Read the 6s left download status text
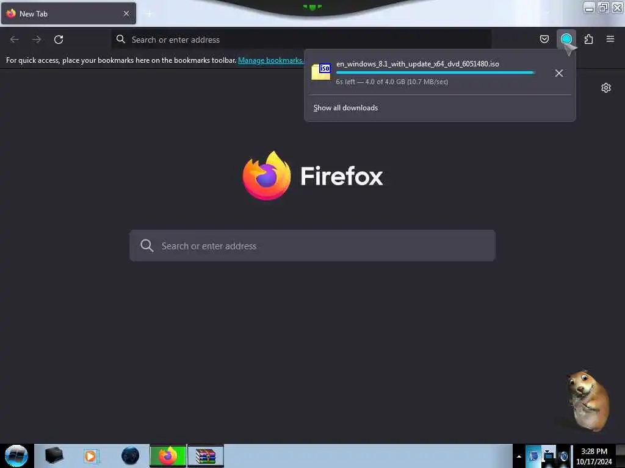Viewport: 625px width, 468px height. tap(392, 82)
